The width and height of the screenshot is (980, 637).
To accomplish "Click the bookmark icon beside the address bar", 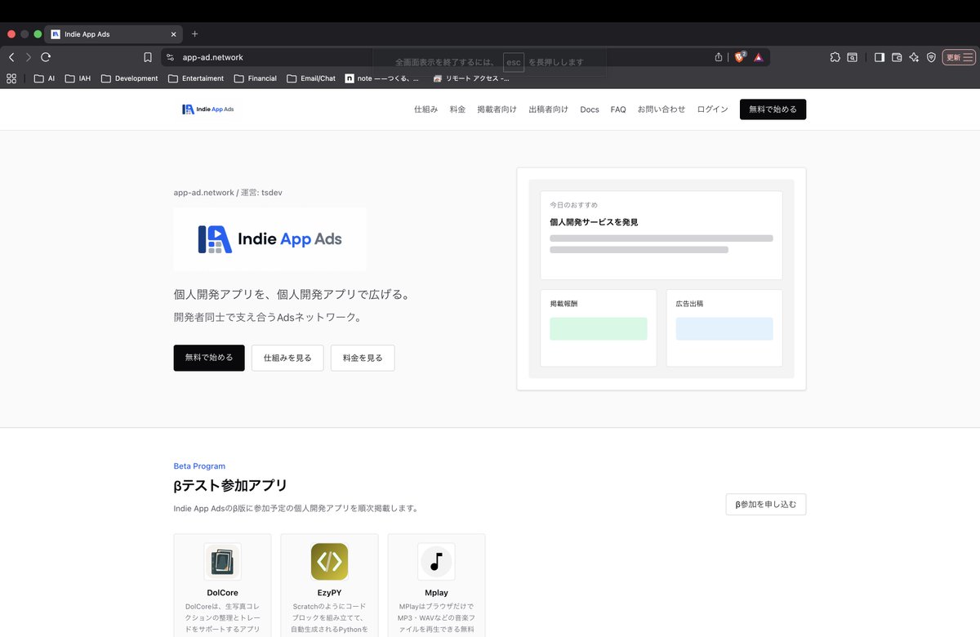I will click(x=148, y=57).
